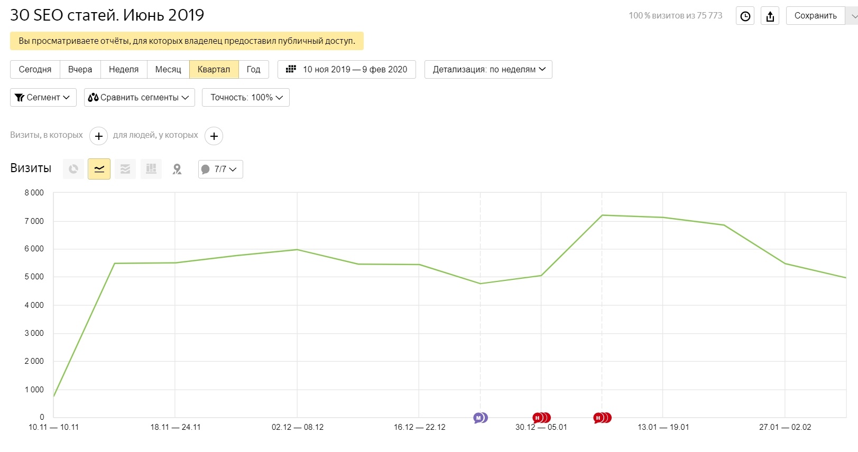Open the Точность: 100% dropdown
The width and height of the screenshot is (858, 452).
tap(246, 98)
